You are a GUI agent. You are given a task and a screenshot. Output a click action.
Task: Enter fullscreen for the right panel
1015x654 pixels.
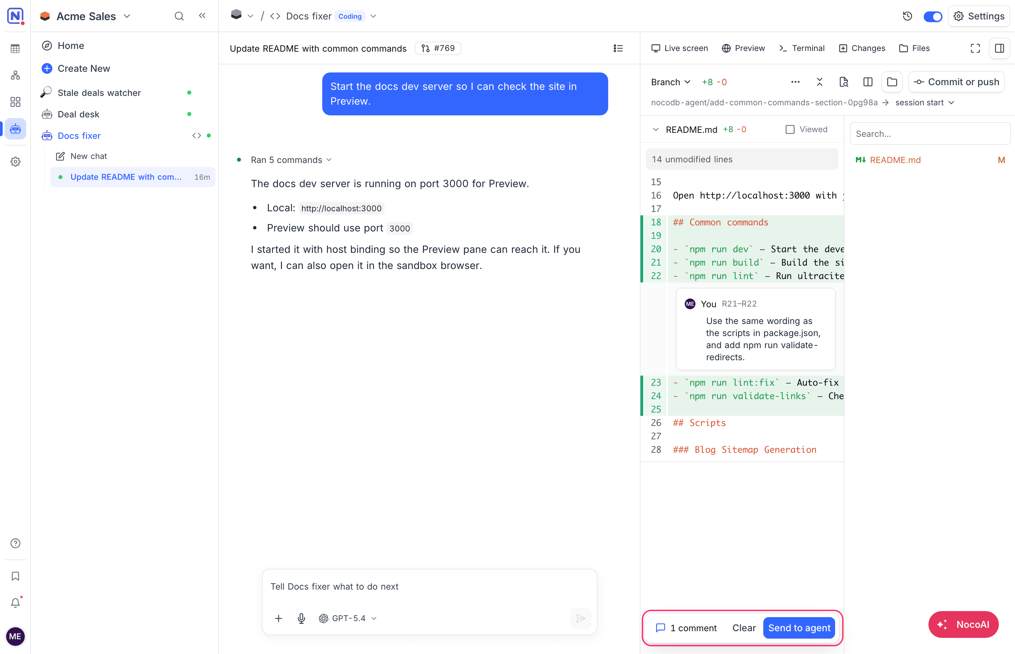point(975,48)
